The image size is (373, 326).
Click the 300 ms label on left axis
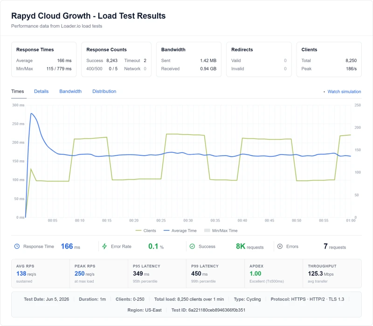pos(18,105)
